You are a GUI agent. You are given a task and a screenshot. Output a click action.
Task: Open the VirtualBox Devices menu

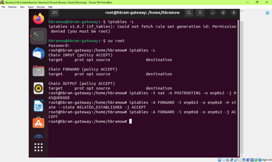(41, 7)
